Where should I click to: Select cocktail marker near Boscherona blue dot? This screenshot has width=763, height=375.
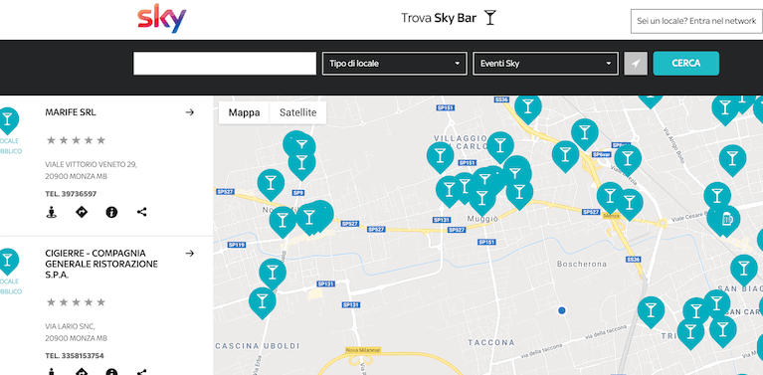pyautogui.click(x=651, y=311)
